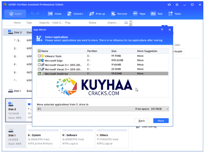Click the Microsoft OneDrive icon
205x154 pixels.
click(43, 74)
